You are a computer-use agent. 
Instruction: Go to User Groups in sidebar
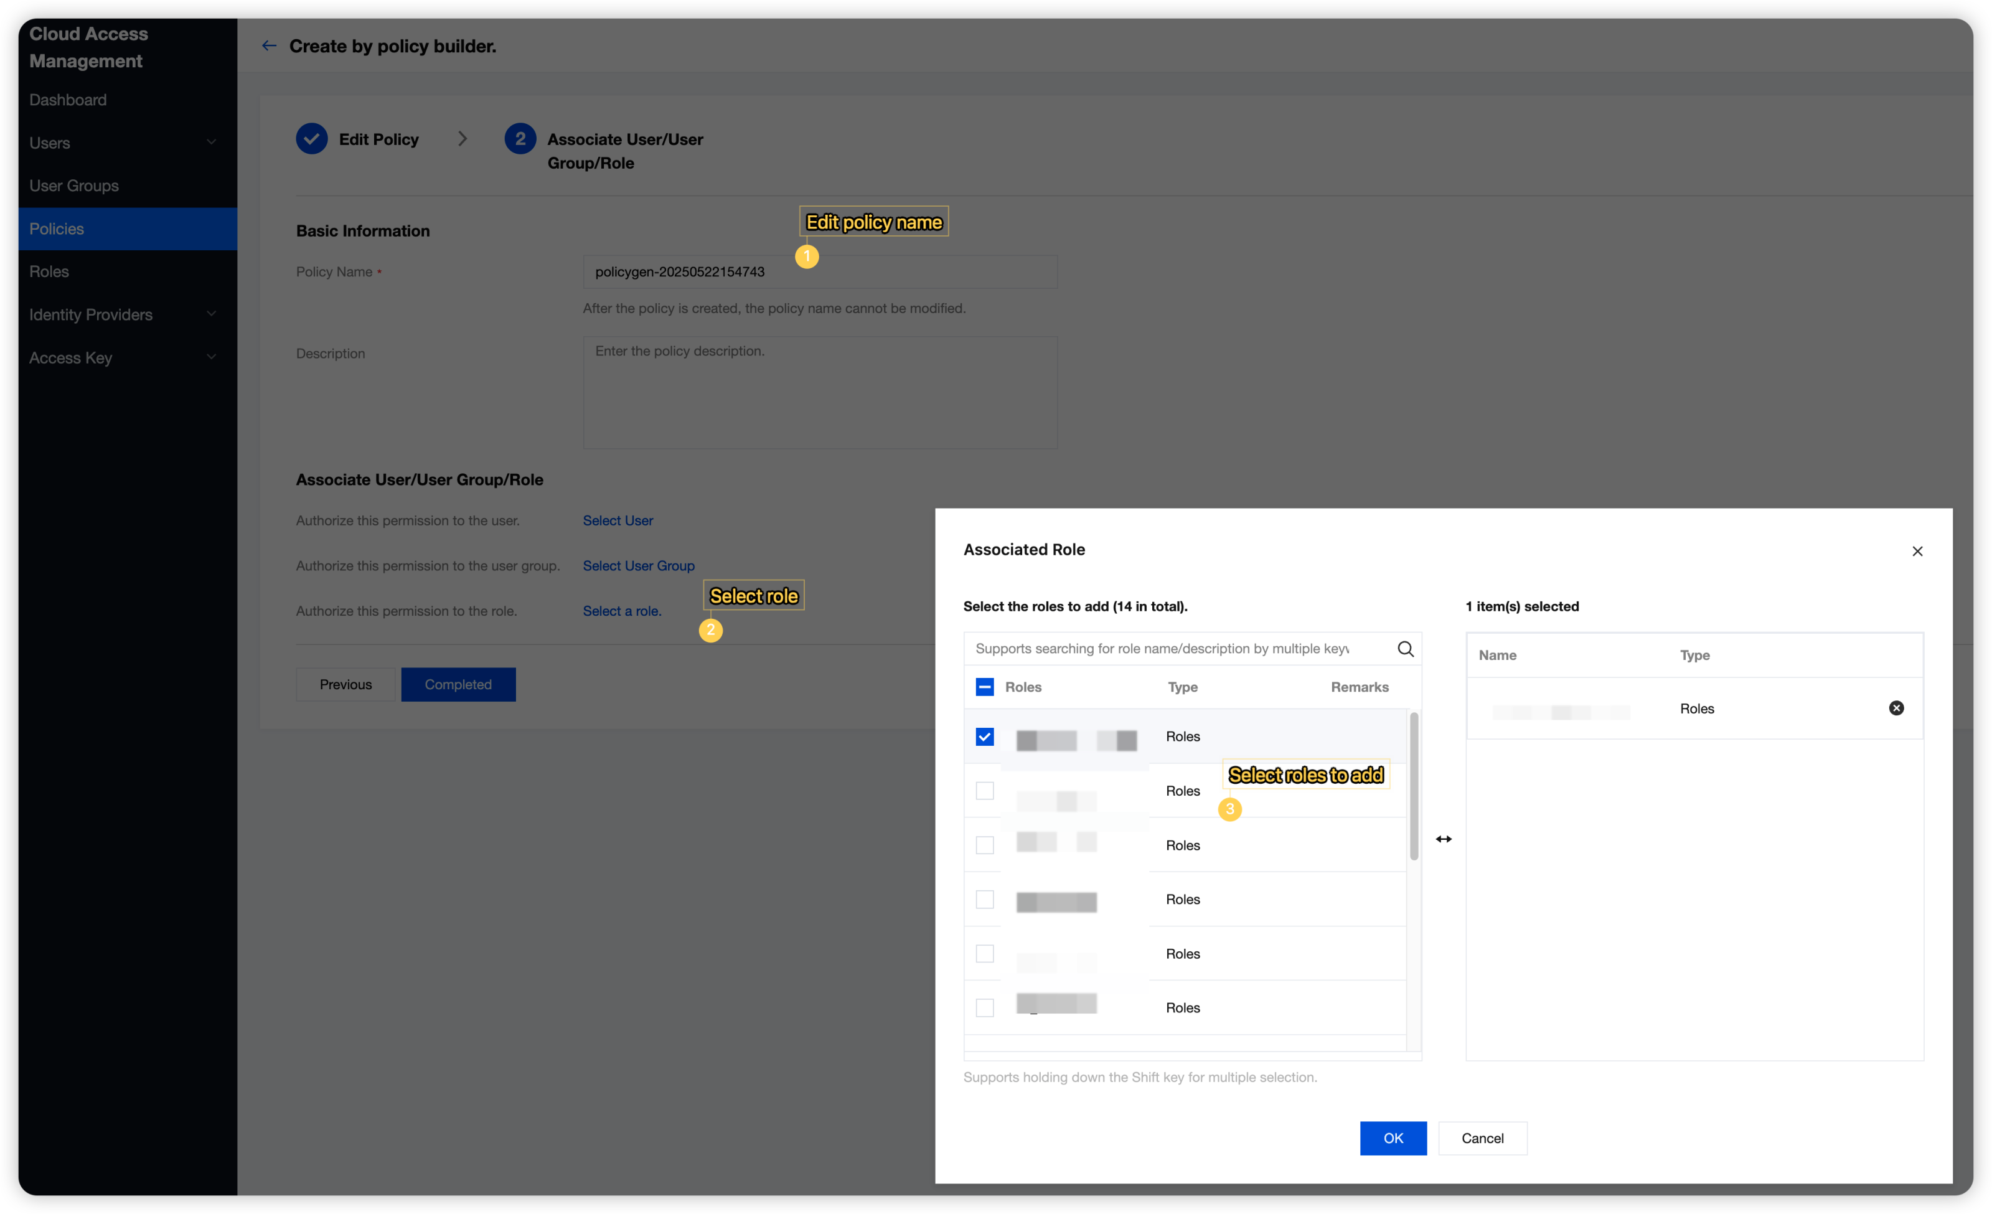(x=73, y=186)
